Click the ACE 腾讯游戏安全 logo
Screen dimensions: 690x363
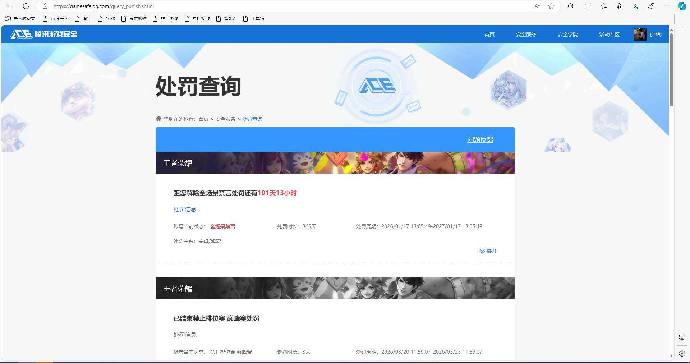click(43, 34)
